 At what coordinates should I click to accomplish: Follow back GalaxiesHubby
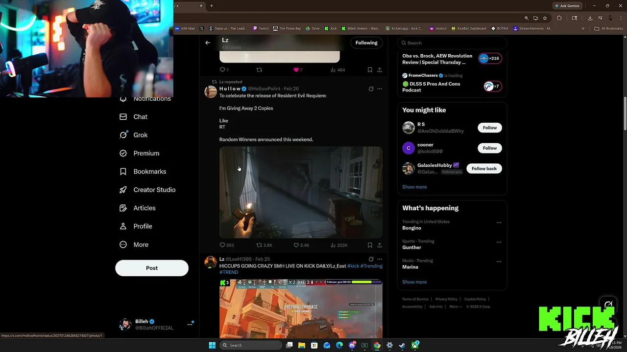[484, 169]
